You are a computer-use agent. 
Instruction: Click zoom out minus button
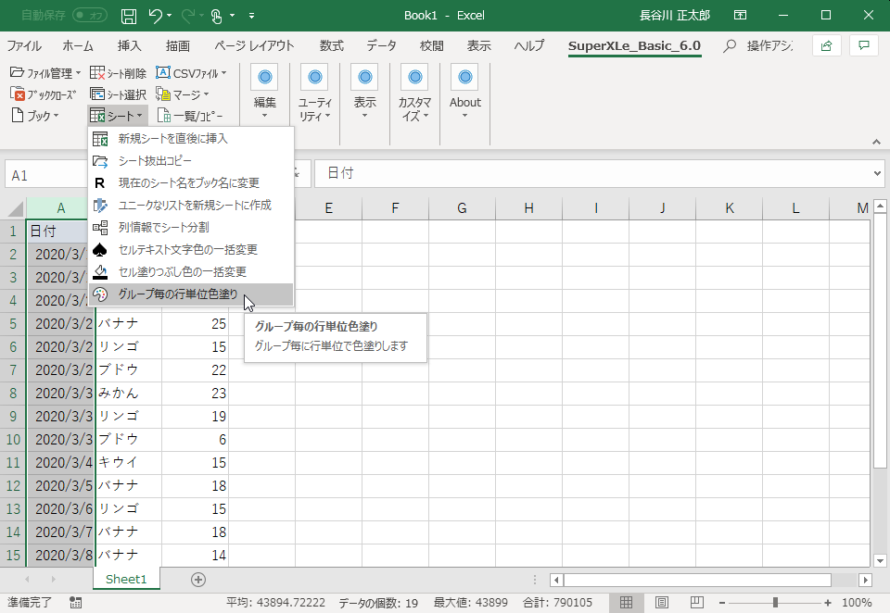tap(722, 602)
